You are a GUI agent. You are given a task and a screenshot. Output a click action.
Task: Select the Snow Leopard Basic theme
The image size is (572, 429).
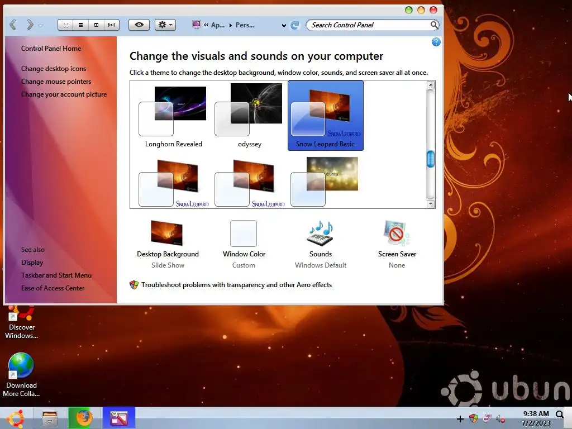pyautogui.click(x=326, y=115)
